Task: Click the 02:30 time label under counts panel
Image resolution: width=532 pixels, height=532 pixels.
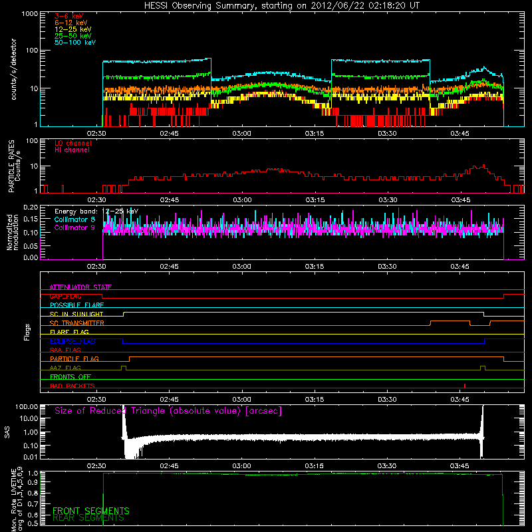Action: click(x=96, y=134)
